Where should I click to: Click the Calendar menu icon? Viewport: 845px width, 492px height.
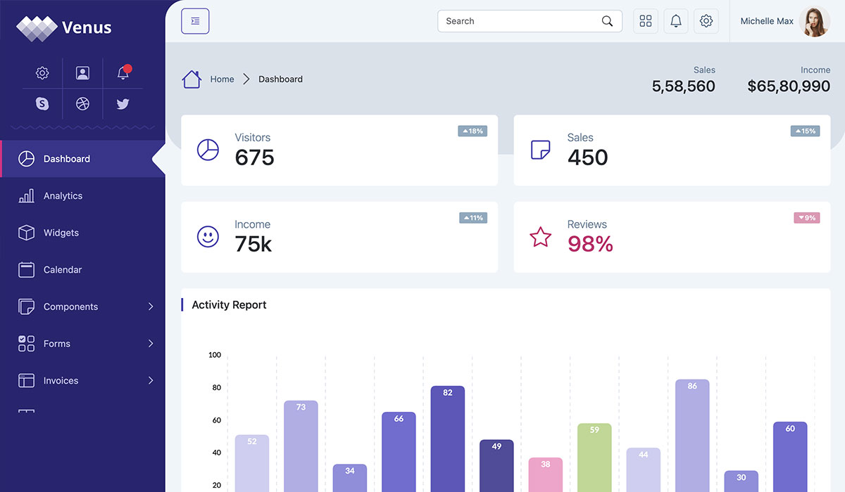pyautogui.click(x=26, y=270)
